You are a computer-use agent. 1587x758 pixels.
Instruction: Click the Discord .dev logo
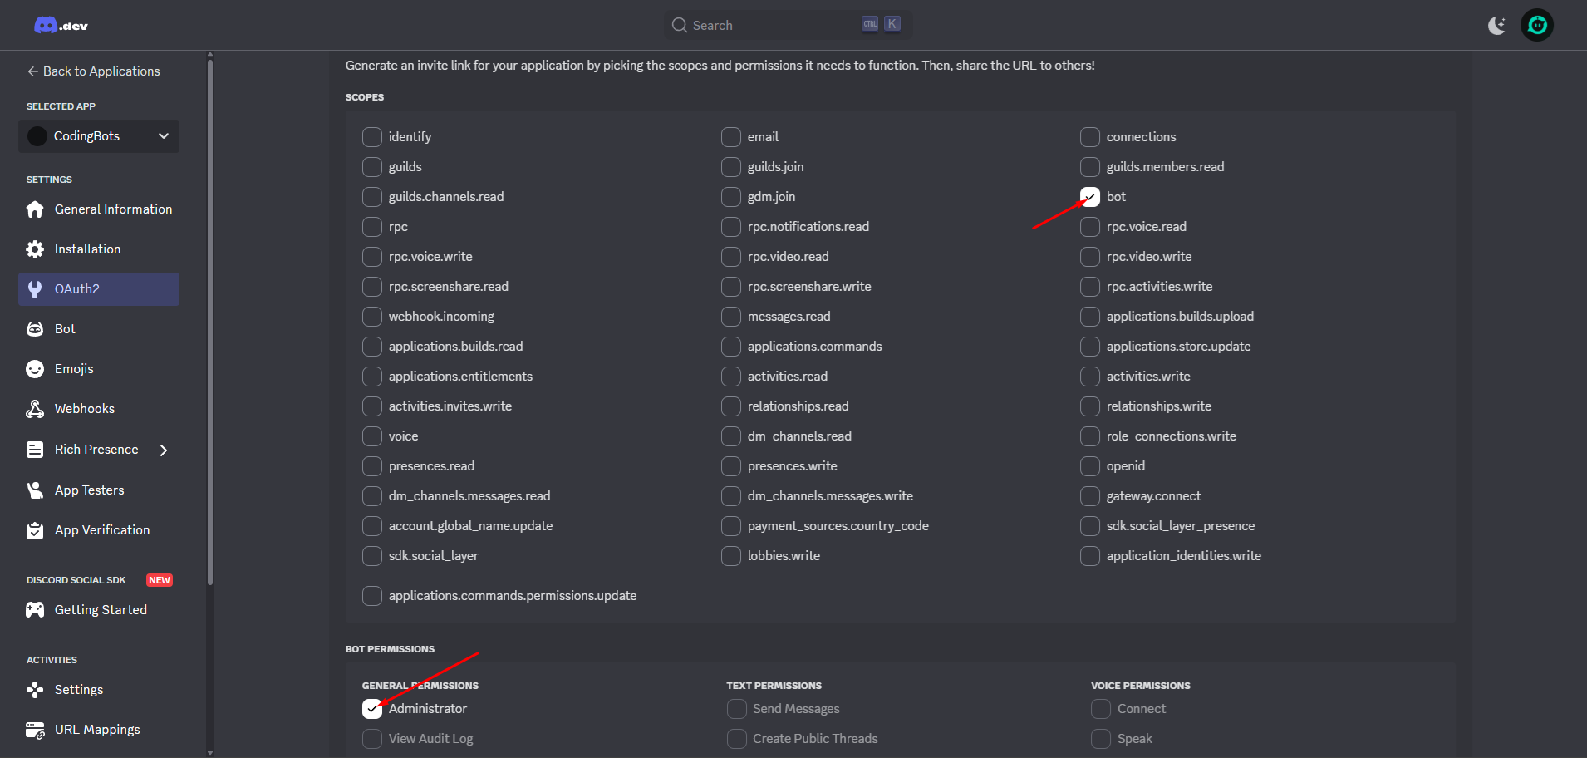pyautogui.click(x=61, y=26)
